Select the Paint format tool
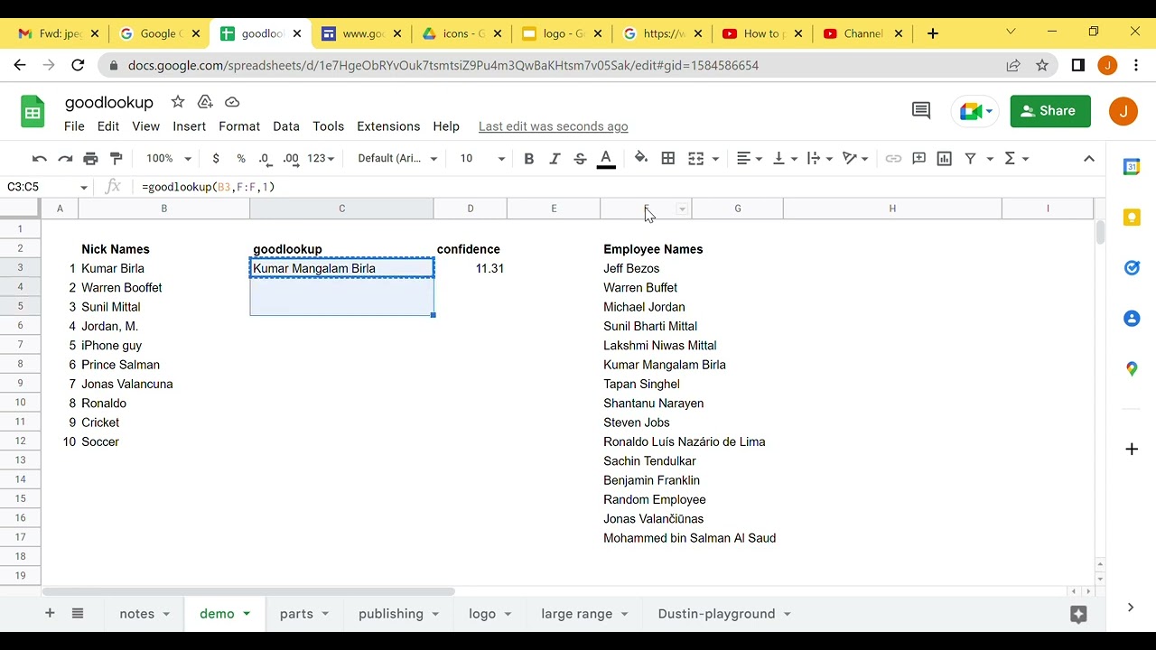Viewport: 1156px width, 650px height. [116, 158]
